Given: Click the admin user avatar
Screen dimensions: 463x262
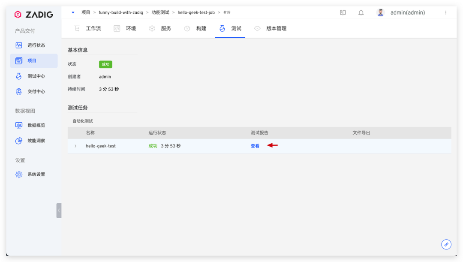Looking at the screenshot, I should click(x=380, y=12).
